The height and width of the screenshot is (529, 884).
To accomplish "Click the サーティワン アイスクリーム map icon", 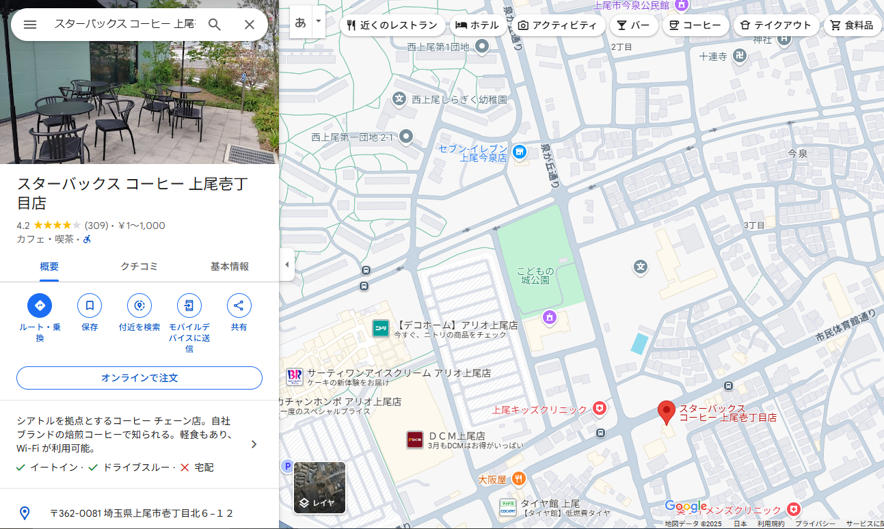I will (x=295, y=377).
